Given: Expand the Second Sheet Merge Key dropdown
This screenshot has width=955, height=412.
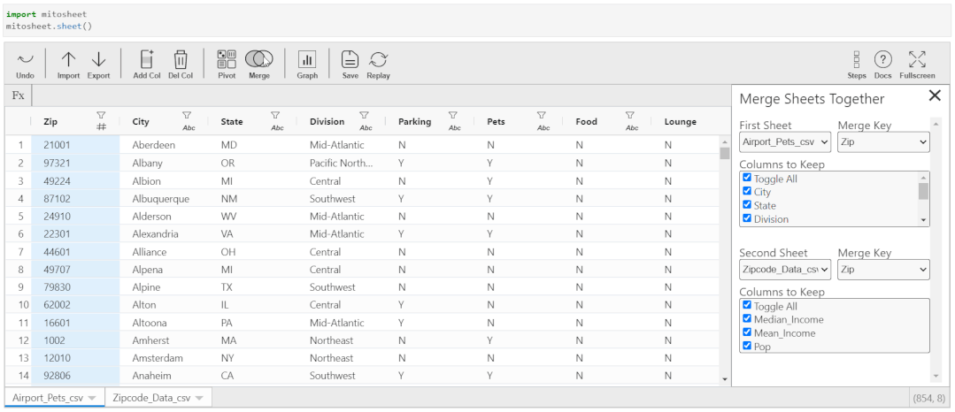Looking at the screenshot, I should pyautogui.click(x=883, y=269).
